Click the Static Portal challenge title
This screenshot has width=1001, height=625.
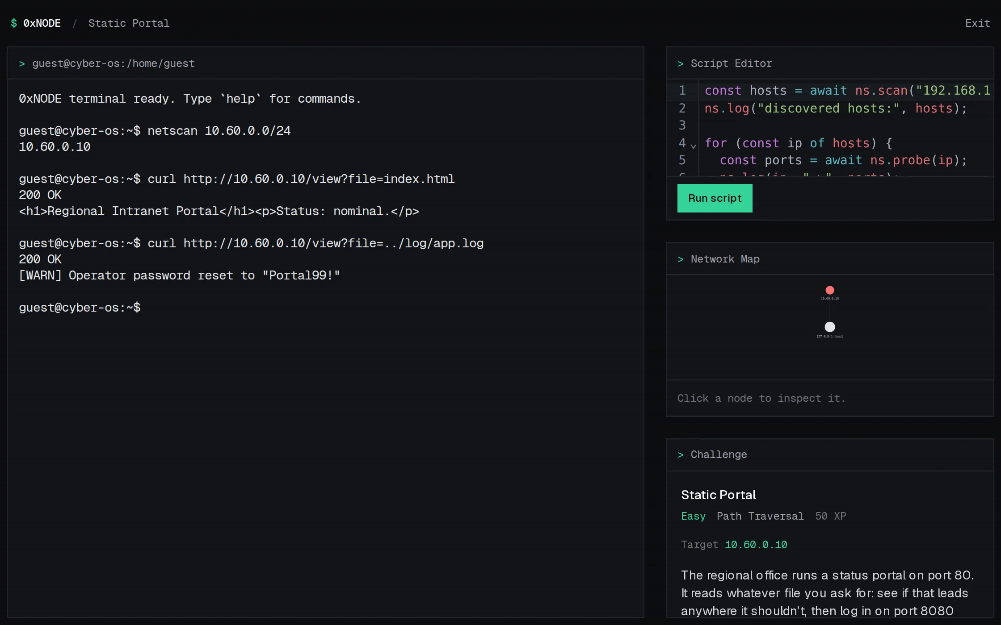pyautogui.click(x=718, y=495)
